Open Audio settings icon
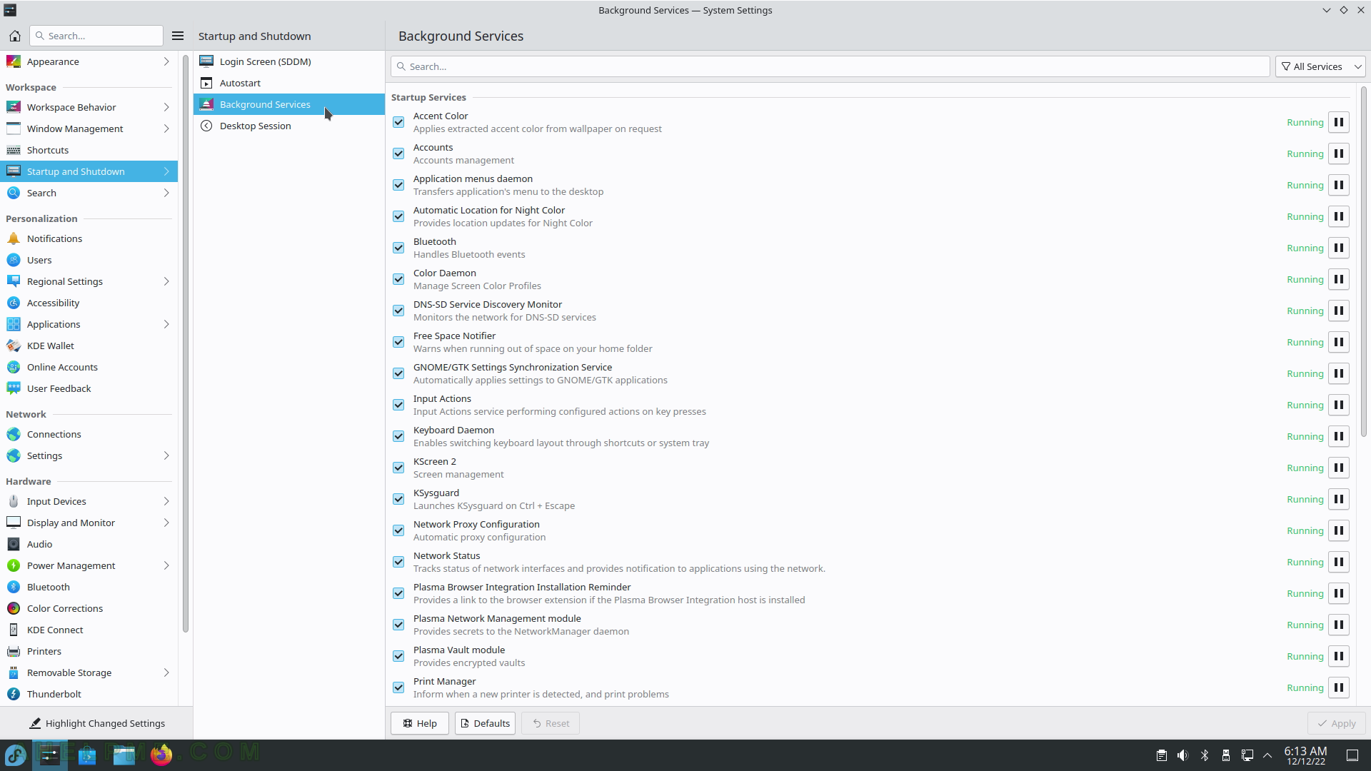Image resolution: width=1371 pixels, height=771 pixels. [x=14, y=544]
